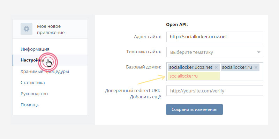The height and width of the screenshot is (139, 279).
Task: Open the Информация section
Action: (35, 49)
